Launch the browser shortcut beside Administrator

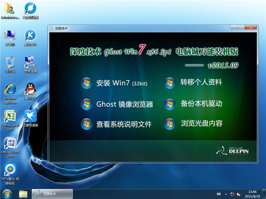[30, 11]
